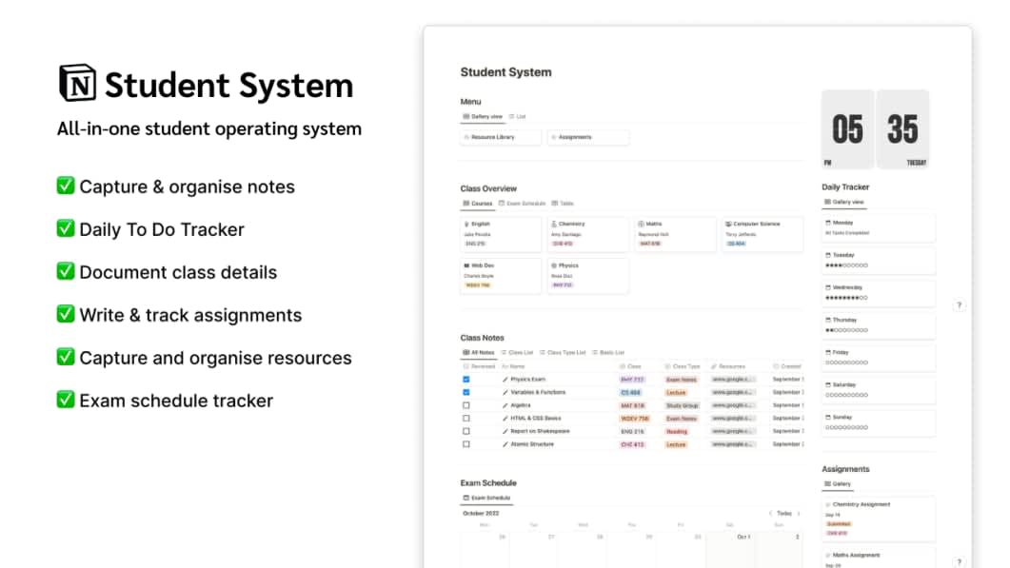1010x568 pixels.
Task: Click the gallery view icon on Gallery view tab
Action: pyautogui.click(x=466, y=116)
